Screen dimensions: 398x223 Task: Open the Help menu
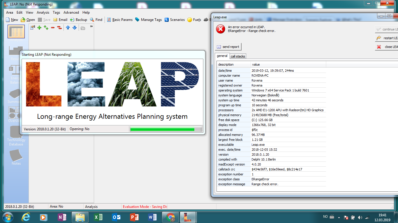[86, 12]
